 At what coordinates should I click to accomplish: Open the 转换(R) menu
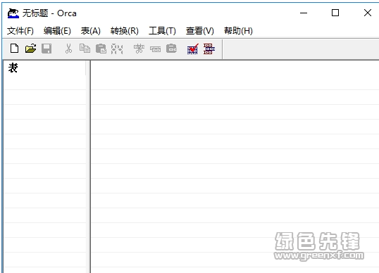(125, 31)
